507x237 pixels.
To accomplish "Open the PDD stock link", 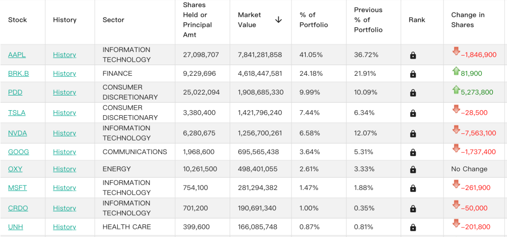I will tap(15, 92).
